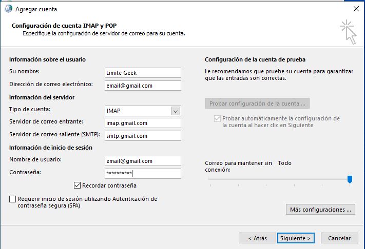Screen dimensions: 365x249
Task: Click Probar configuración de la cuenta button
Action: click(x=257, y=103)
